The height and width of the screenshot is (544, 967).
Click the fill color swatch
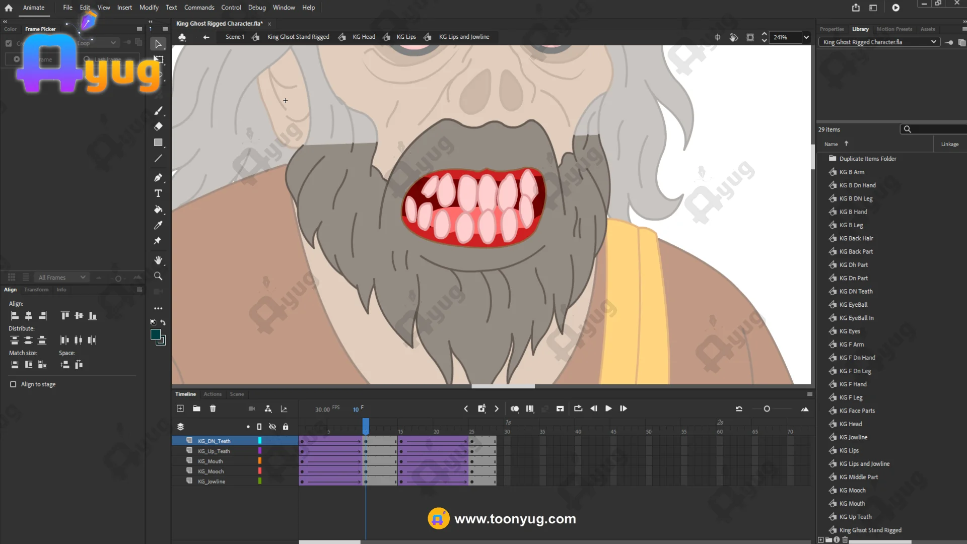tap(156, 334)
